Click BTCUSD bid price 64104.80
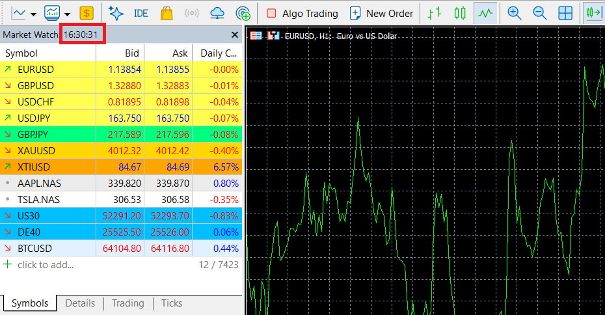The image size is (605, 315). (x=122, y=248)
